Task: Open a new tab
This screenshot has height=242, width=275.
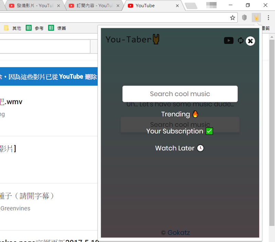Action: coord(191,6)
